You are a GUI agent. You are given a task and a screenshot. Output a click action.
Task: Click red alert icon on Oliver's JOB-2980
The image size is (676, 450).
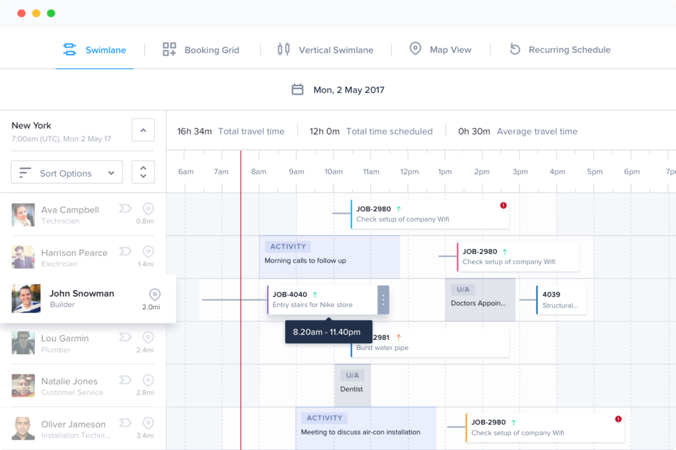click(x=618, y=419)
